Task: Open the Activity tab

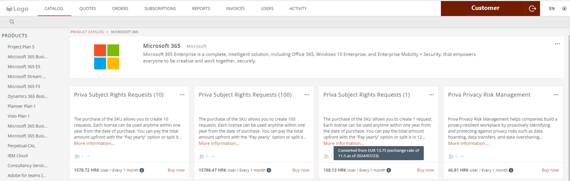Action: pyautogui.click(x=298, y=9)
